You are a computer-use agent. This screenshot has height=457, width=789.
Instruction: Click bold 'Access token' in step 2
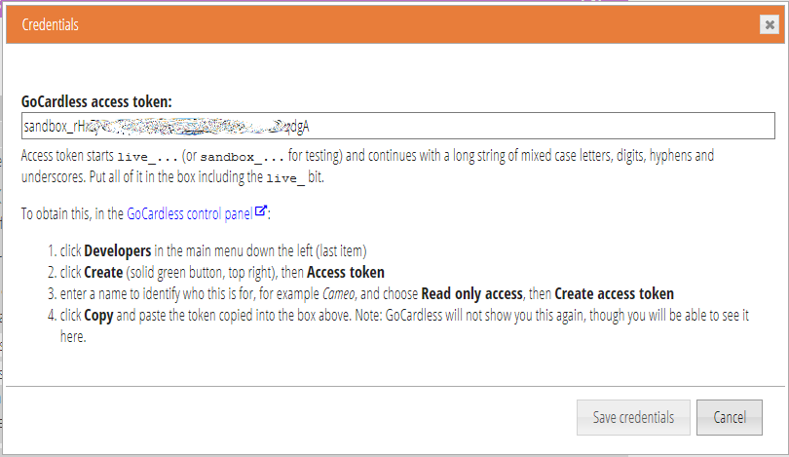point(345,272)
